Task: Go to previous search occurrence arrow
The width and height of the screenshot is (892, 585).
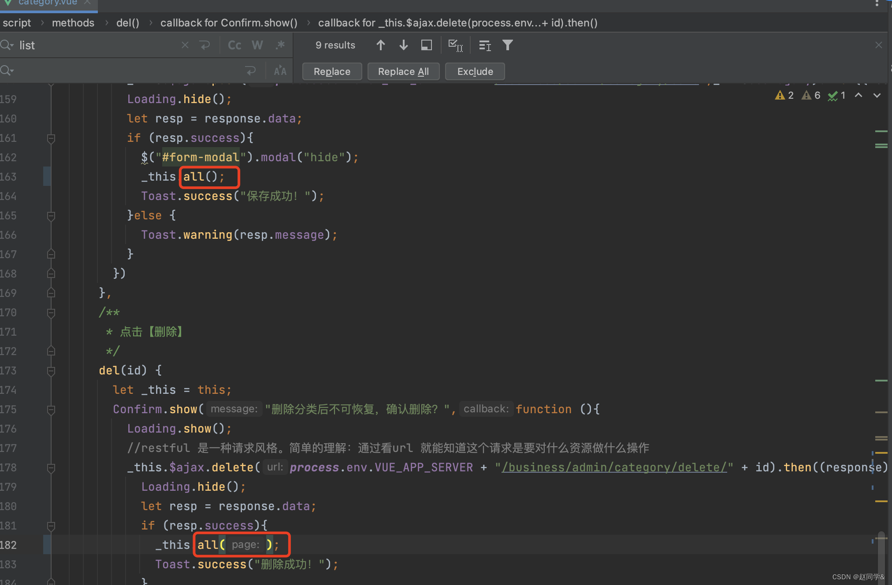Action: tap(381, 45)
